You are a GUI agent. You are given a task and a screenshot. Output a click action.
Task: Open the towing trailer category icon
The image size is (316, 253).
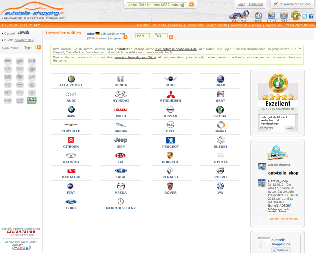point(8,100)
